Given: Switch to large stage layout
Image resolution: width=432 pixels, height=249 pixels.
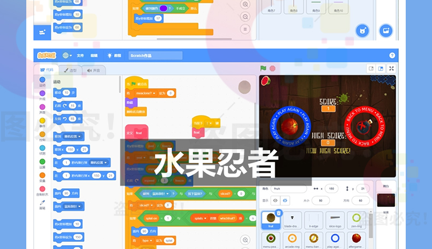Looking at the screenshot, I should tap(381, 68).
